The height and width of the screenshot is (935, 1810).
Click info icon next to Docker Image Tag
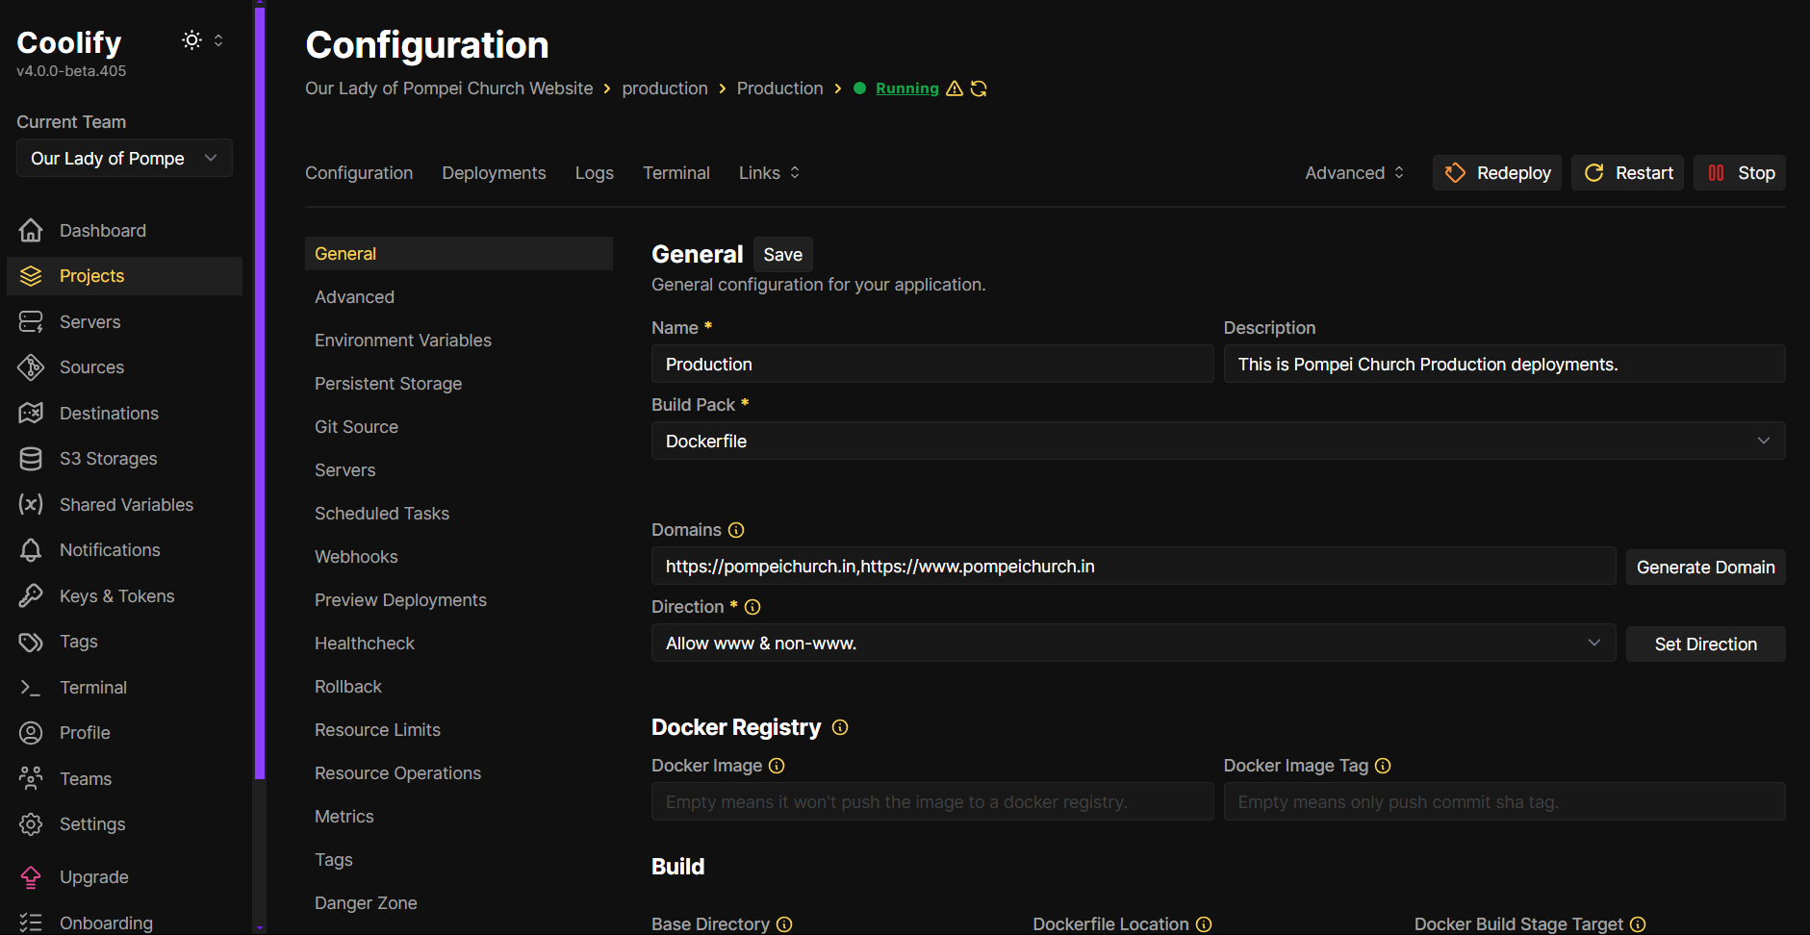tap(1383, 766)
